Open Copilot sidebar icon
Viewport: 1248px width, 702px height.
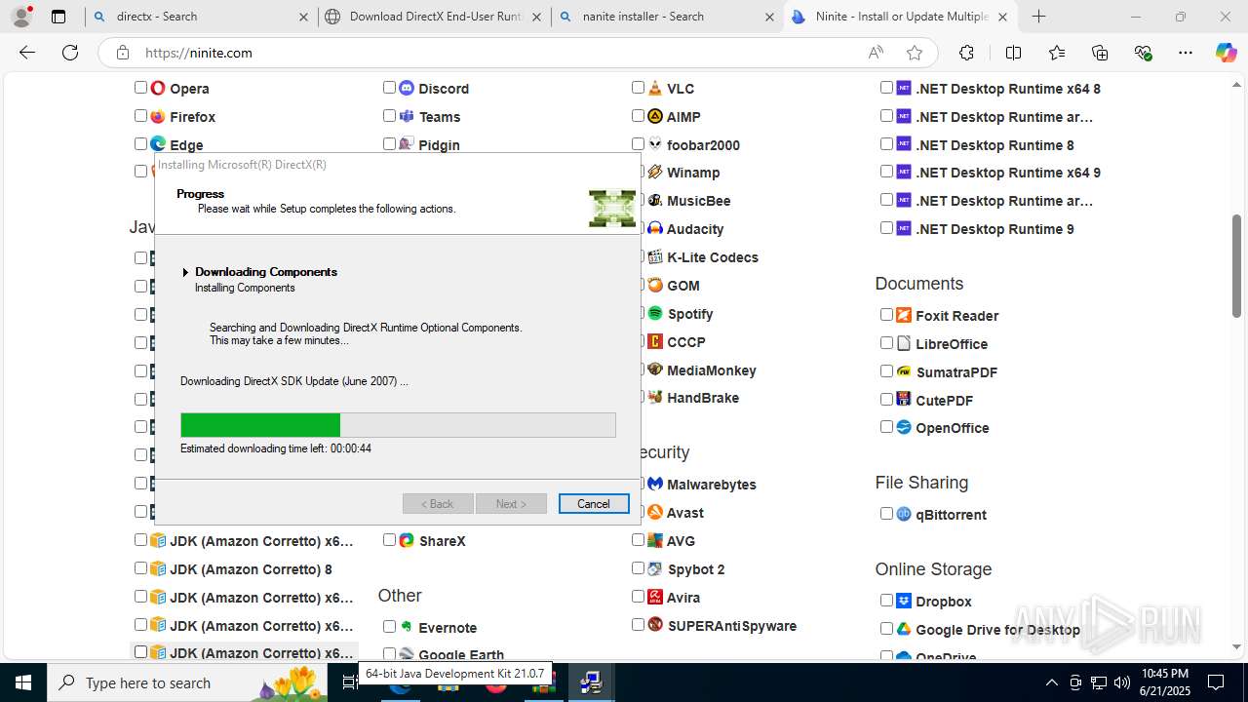(x=1226, y=53)
